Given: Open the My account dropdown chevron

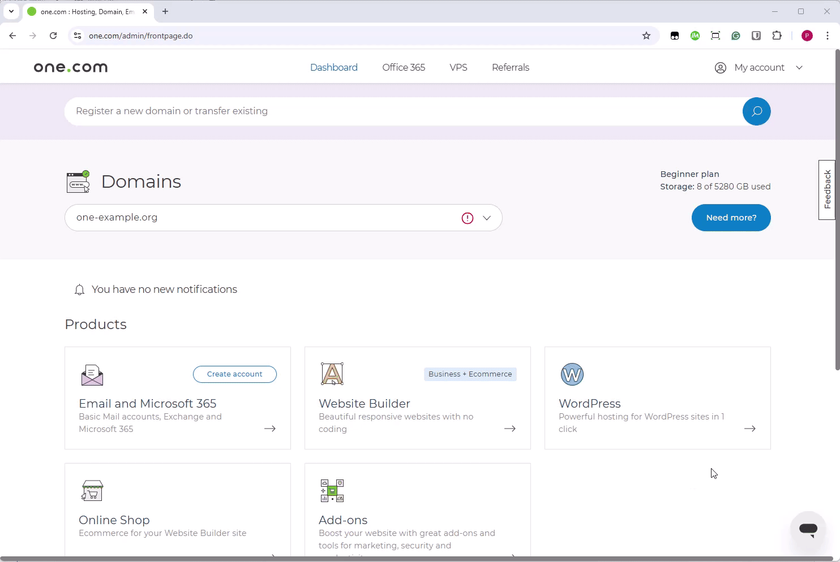Looking at the screenshot, I should click(x=799, y=67).
